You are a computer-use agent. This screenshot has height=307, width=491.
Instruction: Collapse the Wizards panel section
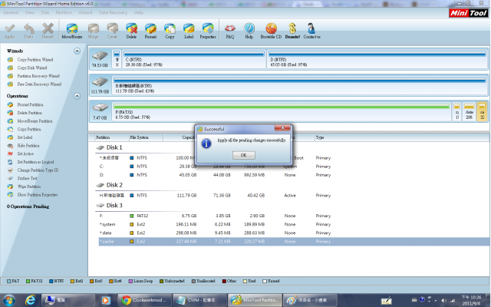tap(77, 51)
